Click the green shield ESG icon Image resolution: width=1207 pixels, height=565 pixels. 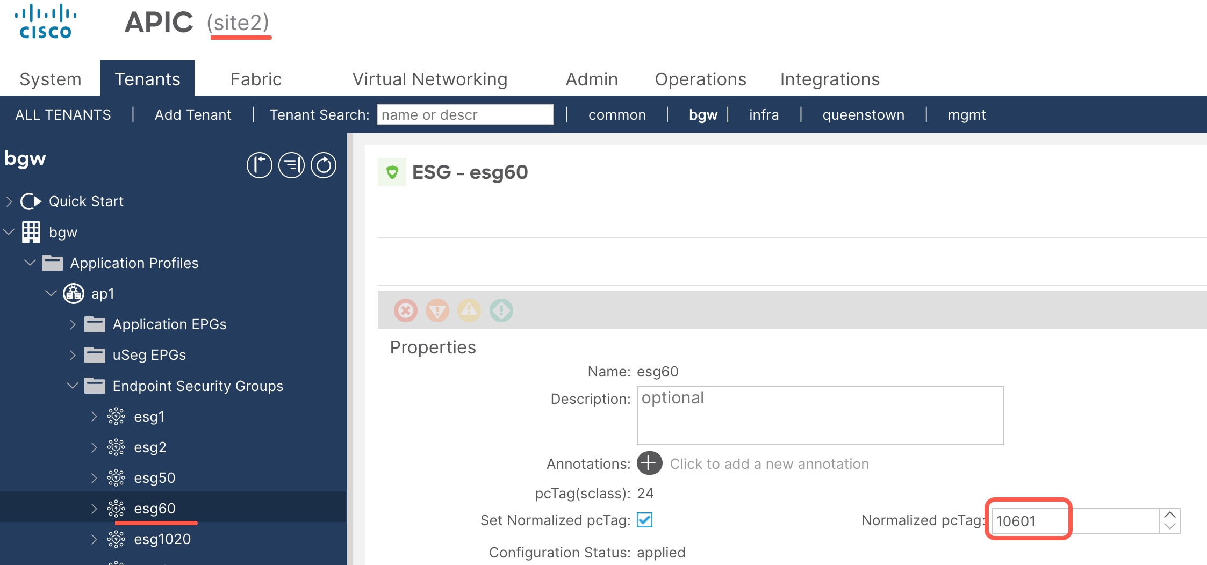click(392, 172)
